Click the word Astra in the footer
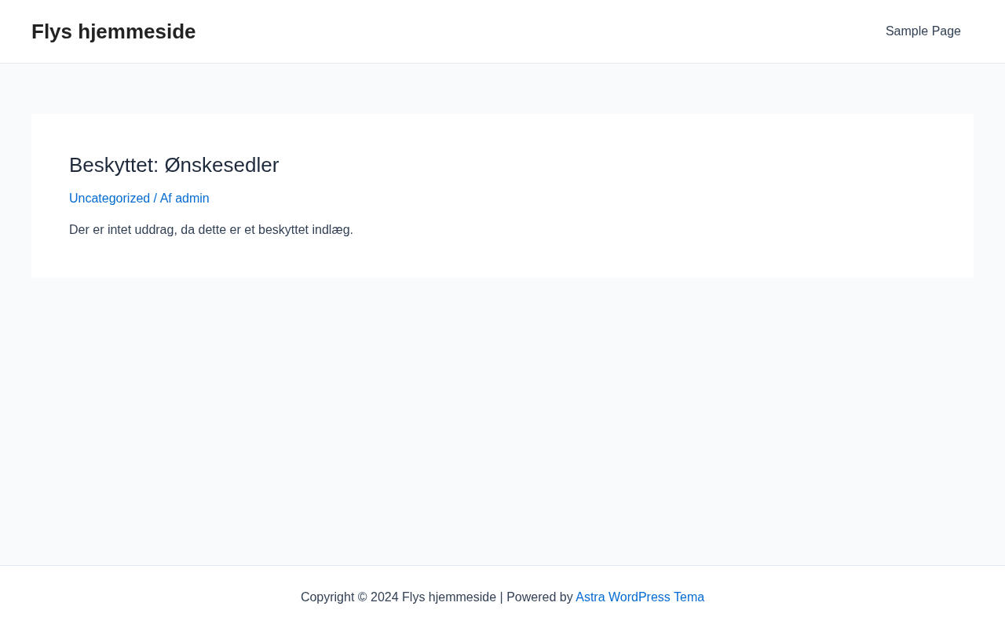 (x=590, y=597)
